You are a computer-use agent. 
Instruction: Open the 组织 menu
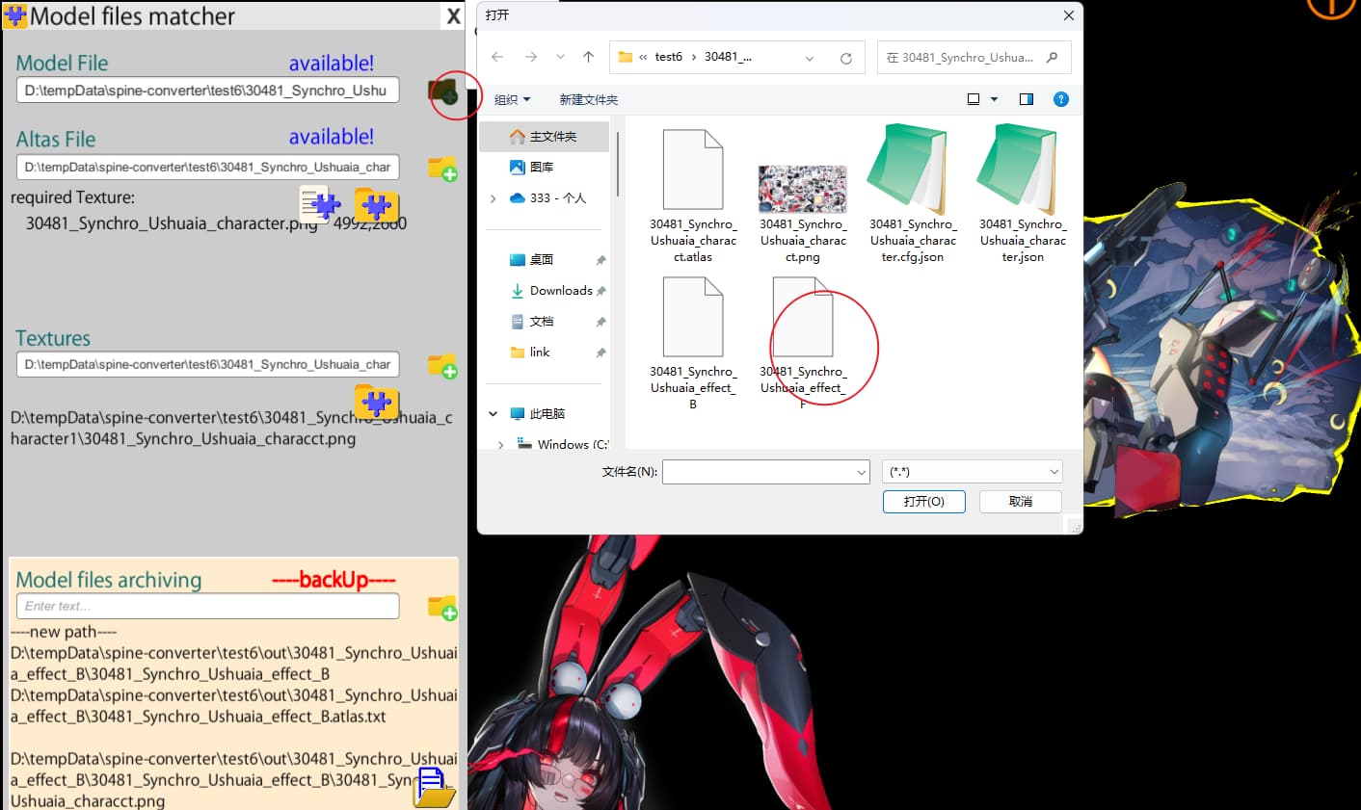click(512, 100)
